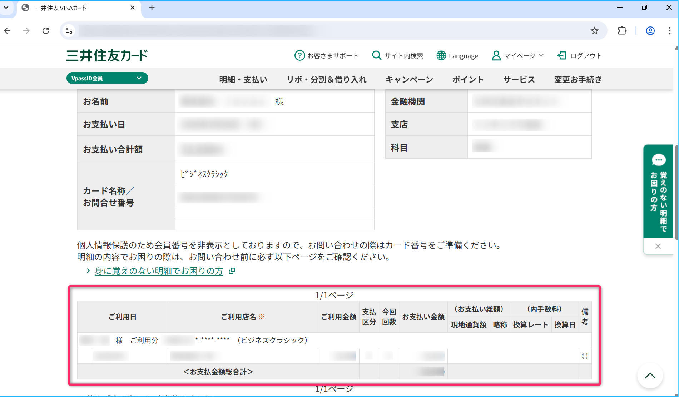The height and width of the screenshot is (397, 679).
Task: Click the 三井住友カード logo
Action: coord(107,56)
